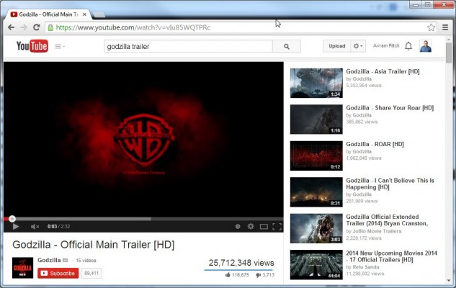The image size is (456, 288).
Task: Expand the YouTube guide menu dropdown
Action: click(60, 46)
